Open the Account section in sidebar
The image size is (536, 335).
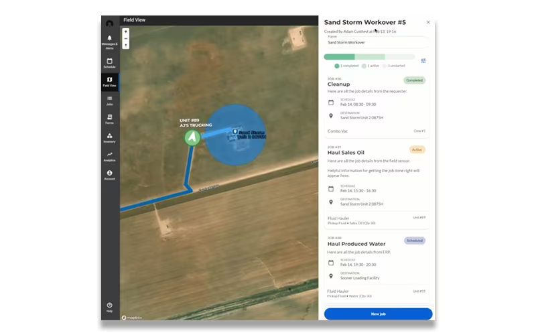[109, 175]
